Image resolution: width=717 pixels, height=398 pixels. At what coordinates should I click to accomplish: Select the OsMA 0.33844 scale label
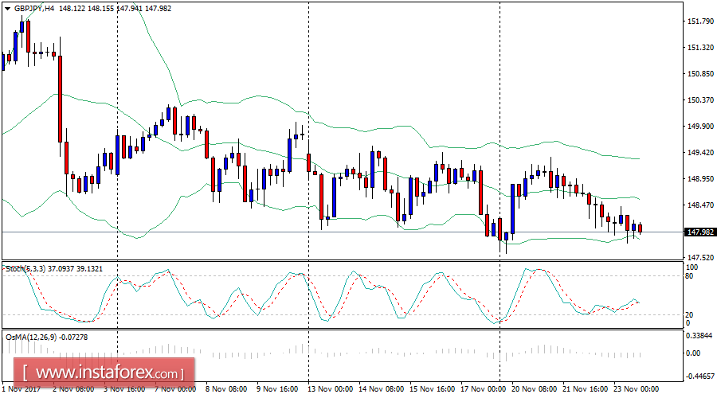coord(700,337)
